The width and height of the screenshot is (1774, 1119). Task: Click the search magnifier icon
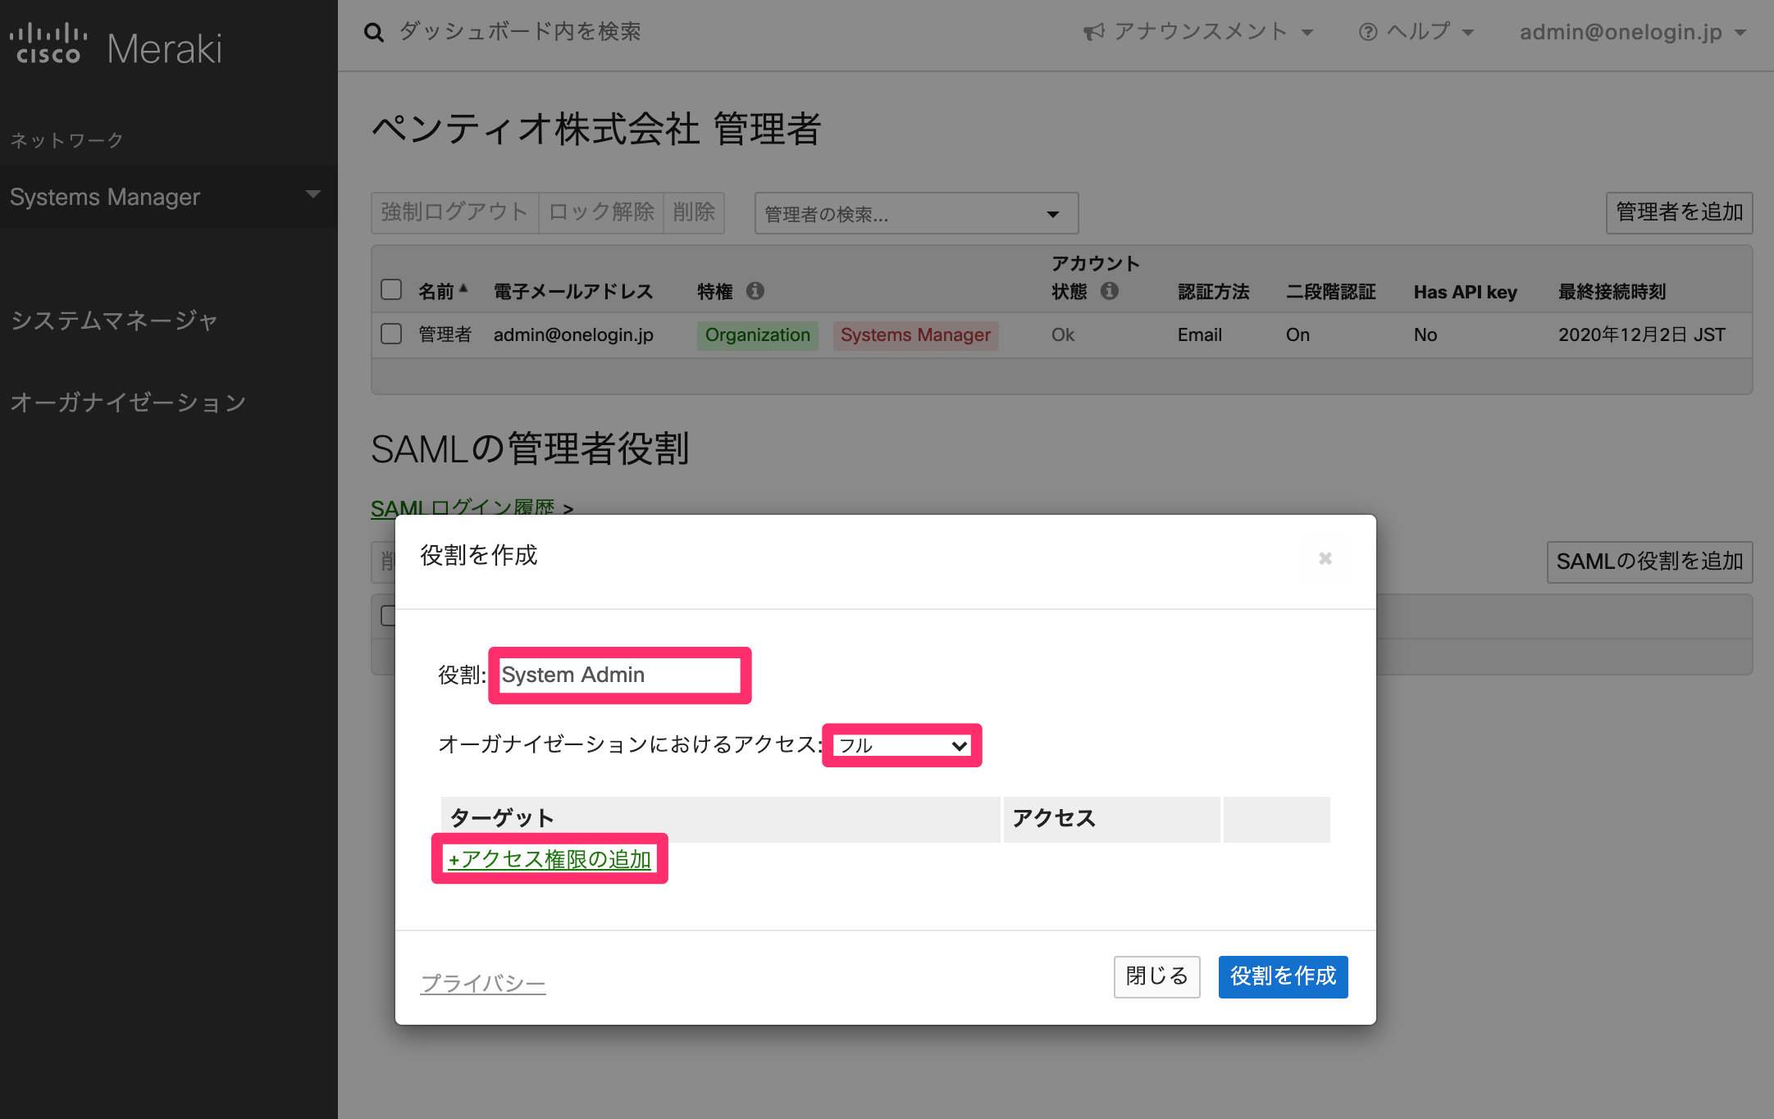tap(374, 33)
